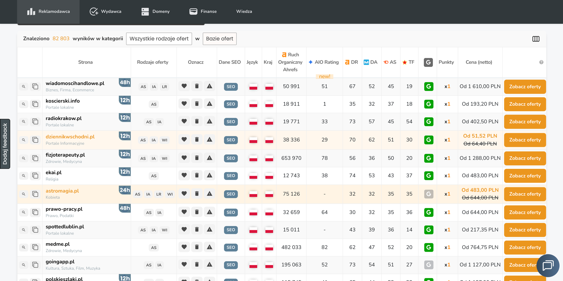
Task: Open Bazie ofert dropdown
Action: coord(220,39)
